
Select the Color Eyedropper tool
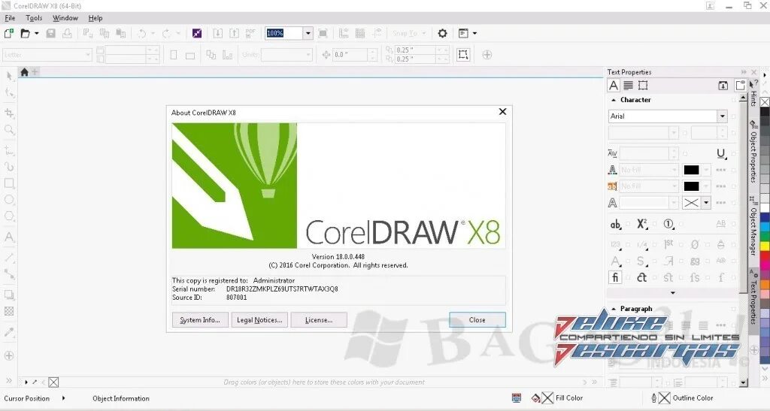[9, 332]
